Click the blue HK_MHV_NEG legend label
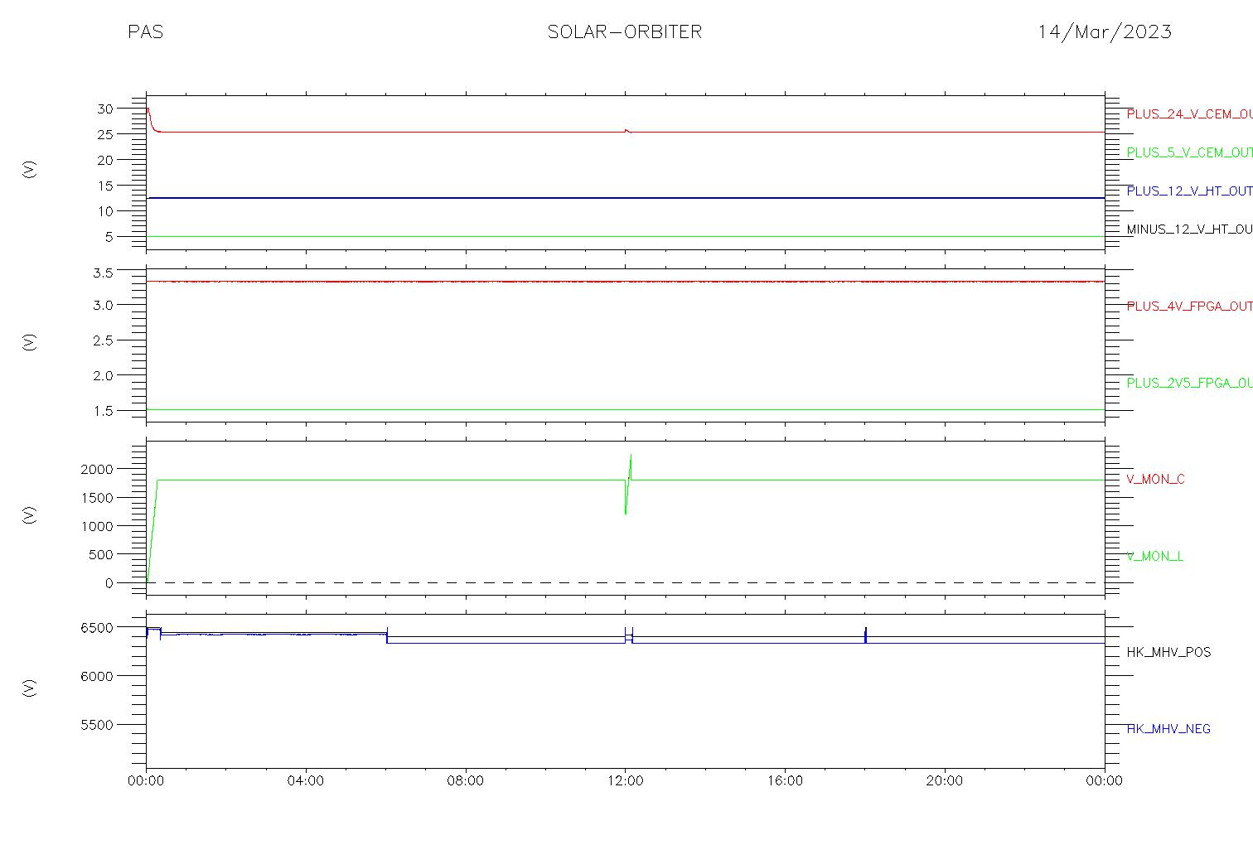The width and height of the screenshot is (1253, 845). 1168,729
